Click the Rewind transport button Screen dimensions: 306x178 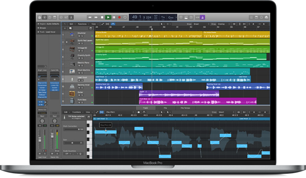coord(90,17)
